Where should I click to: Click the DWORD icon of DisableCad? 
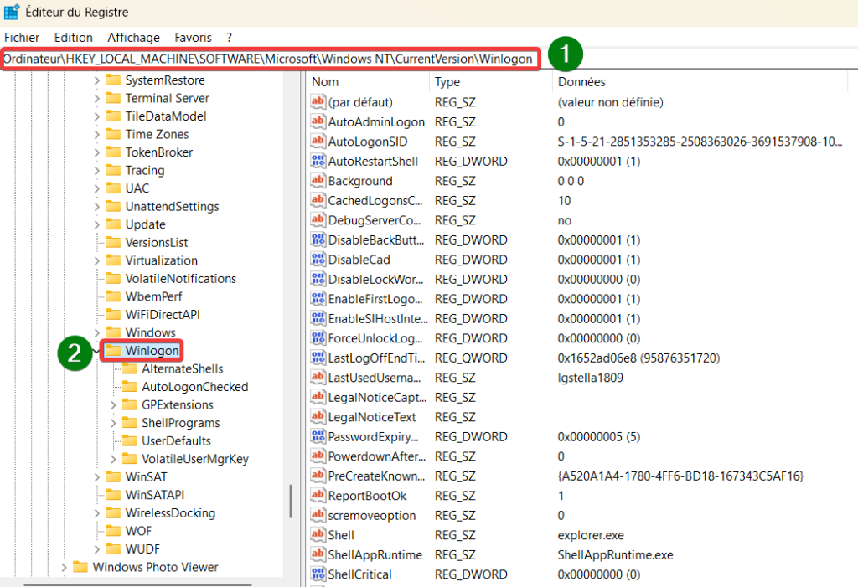318,260
